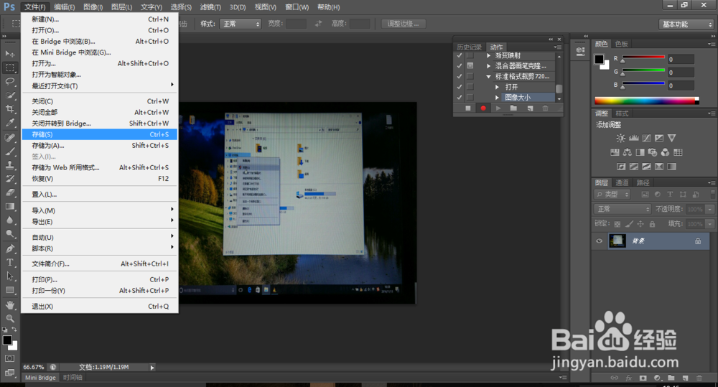This screenshot has width=718, height=387.
Task: Switch to 通道 tab
Action: (x=621, y=183)
